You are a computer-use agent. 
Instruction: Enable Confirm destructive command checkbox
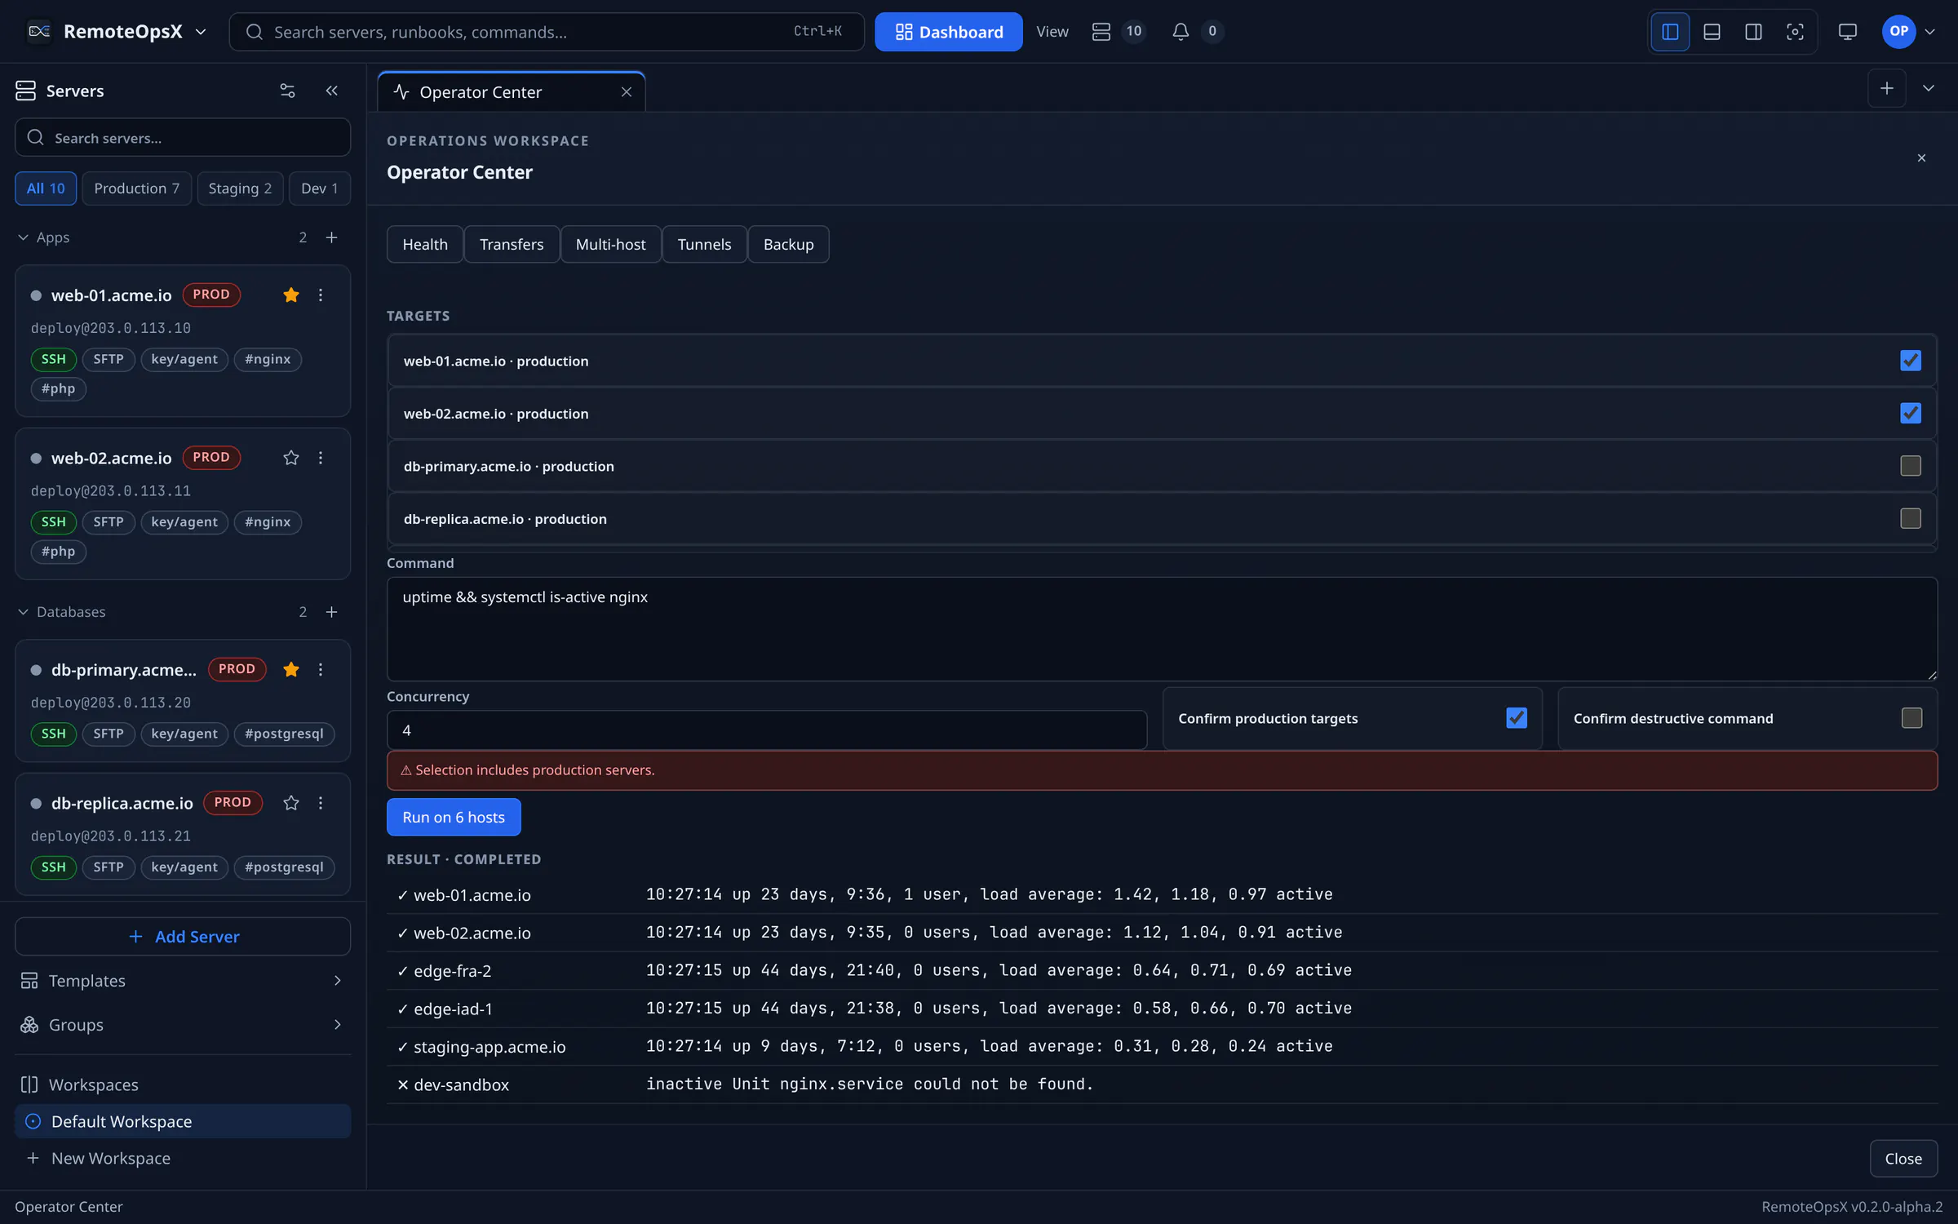click(1911, 718)
